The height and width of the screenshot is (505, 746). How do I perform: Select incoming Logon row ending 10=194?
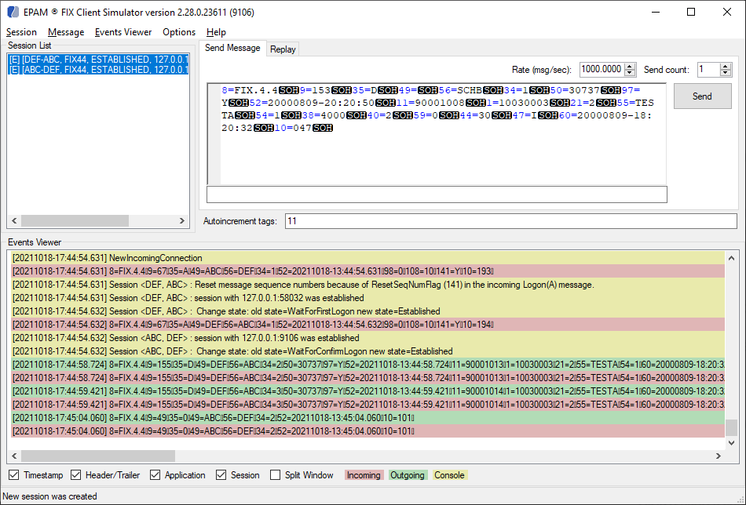click(x=368, y=325)
